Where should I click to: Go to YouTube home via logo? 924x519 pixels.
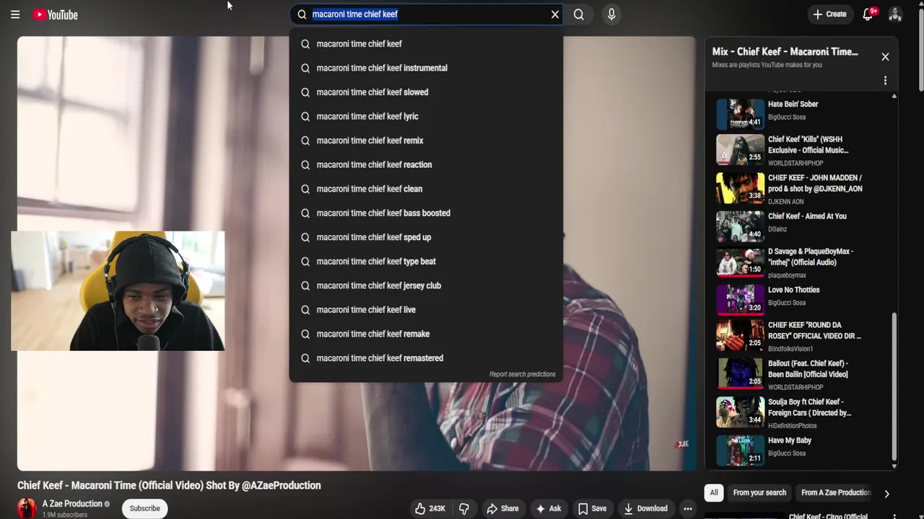pos(55,14)
